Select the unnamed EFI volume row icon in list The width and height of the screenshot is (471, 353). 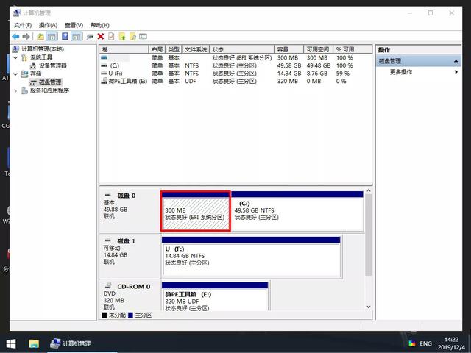point(105,57)
